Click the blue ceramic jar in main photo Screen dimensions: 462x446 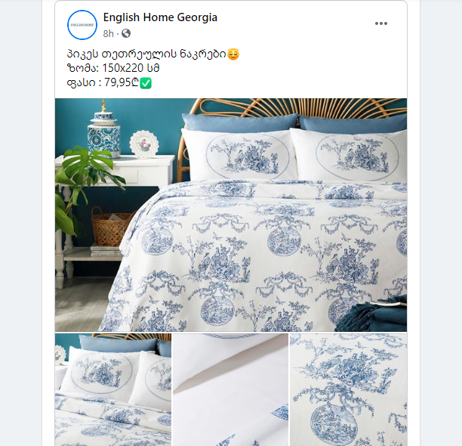(103, 130)
